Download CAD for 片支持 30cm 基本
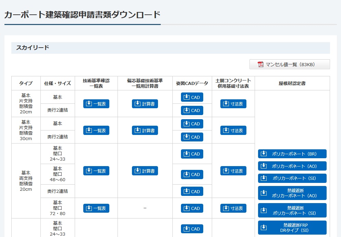 [x=192, y=124]
